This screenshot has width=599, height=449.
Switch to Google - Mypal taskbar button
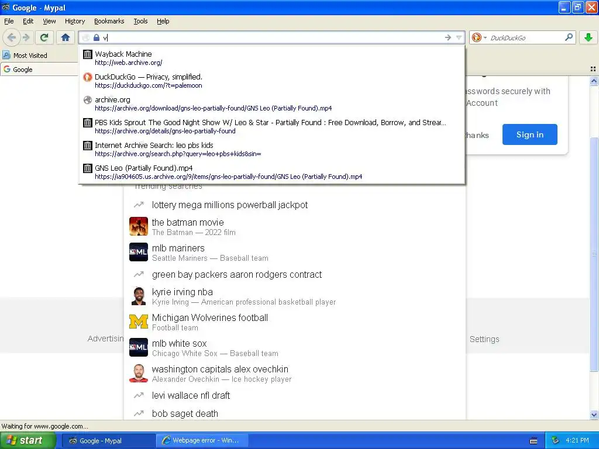coord(108,441)
